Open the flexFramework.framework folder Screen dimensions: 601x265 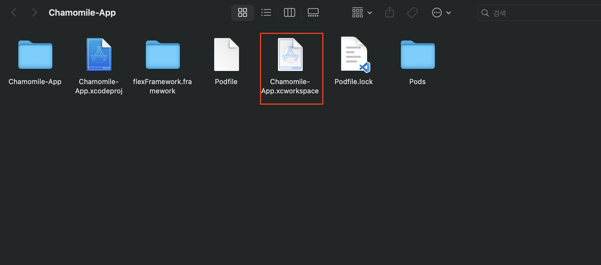click(162, 55)
